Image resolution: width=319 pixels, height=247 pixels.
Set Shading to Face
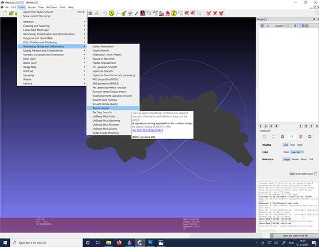tap(292, 145)
